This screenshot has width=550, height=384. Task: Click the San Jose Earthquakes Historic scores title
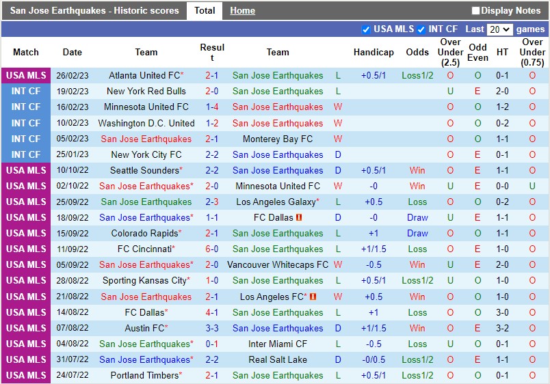(x=94, y=11)
